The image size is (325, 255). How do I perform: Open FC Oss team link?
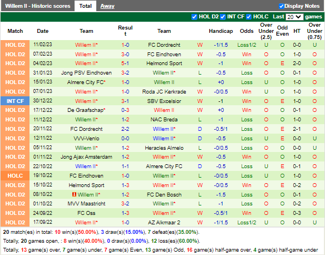(86, 213)
